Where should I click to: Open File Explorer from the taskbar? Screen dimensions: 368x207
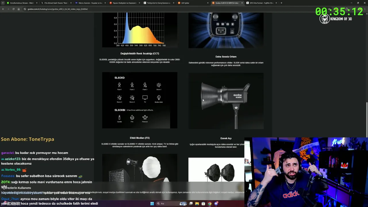pos(197,204)
